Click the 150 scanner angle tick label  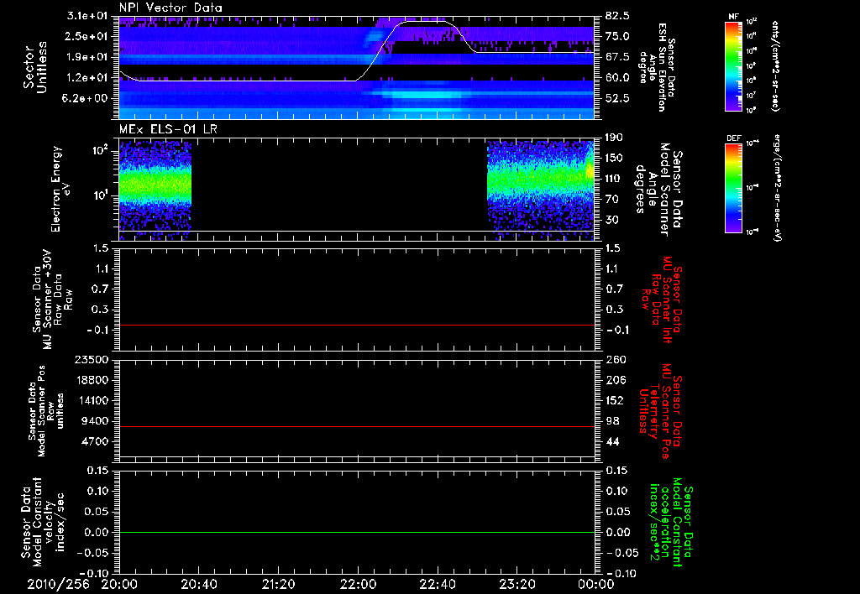[x=615, y=159]
